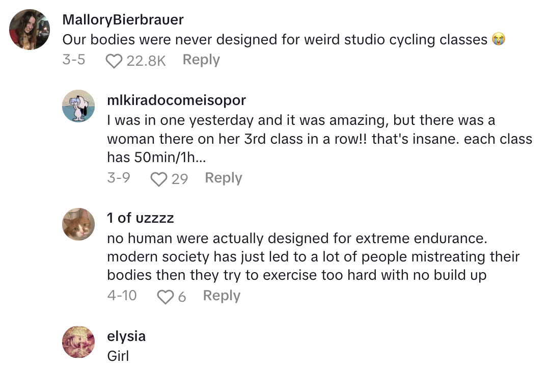Click the 29 likes count
The image size is (550, 369).
point(179,179)
